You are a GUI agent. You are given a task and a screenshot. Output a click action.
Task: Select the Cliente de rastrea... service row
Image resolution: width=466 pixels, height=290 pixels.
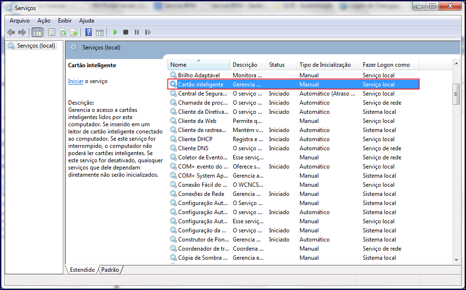[294, 130]
